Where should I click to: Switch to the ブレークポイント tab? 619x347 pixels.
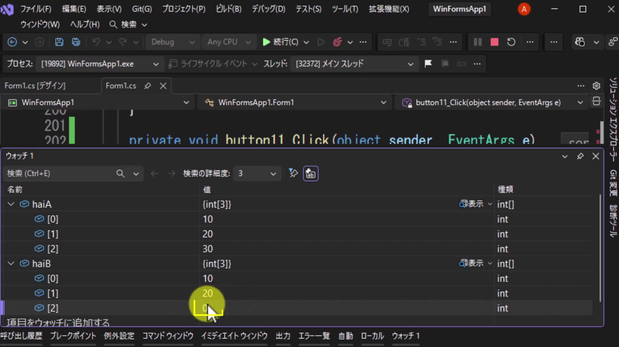(73, 336)
